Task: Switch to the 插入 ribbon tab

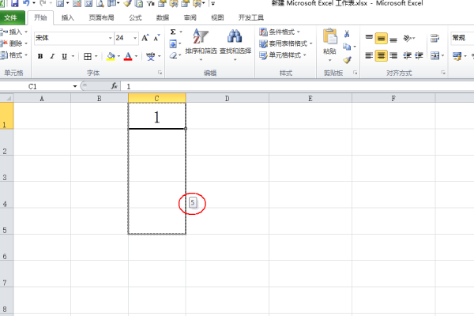Action: pyautogui.click(x=69, y=17)
